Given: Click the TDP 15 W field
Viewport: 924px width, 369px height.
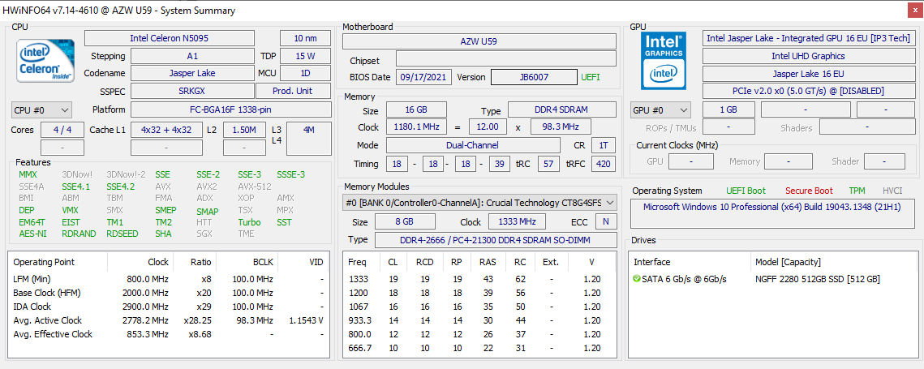Looking at the screenshot, I should pyautogui.click(x=305, y=57).
